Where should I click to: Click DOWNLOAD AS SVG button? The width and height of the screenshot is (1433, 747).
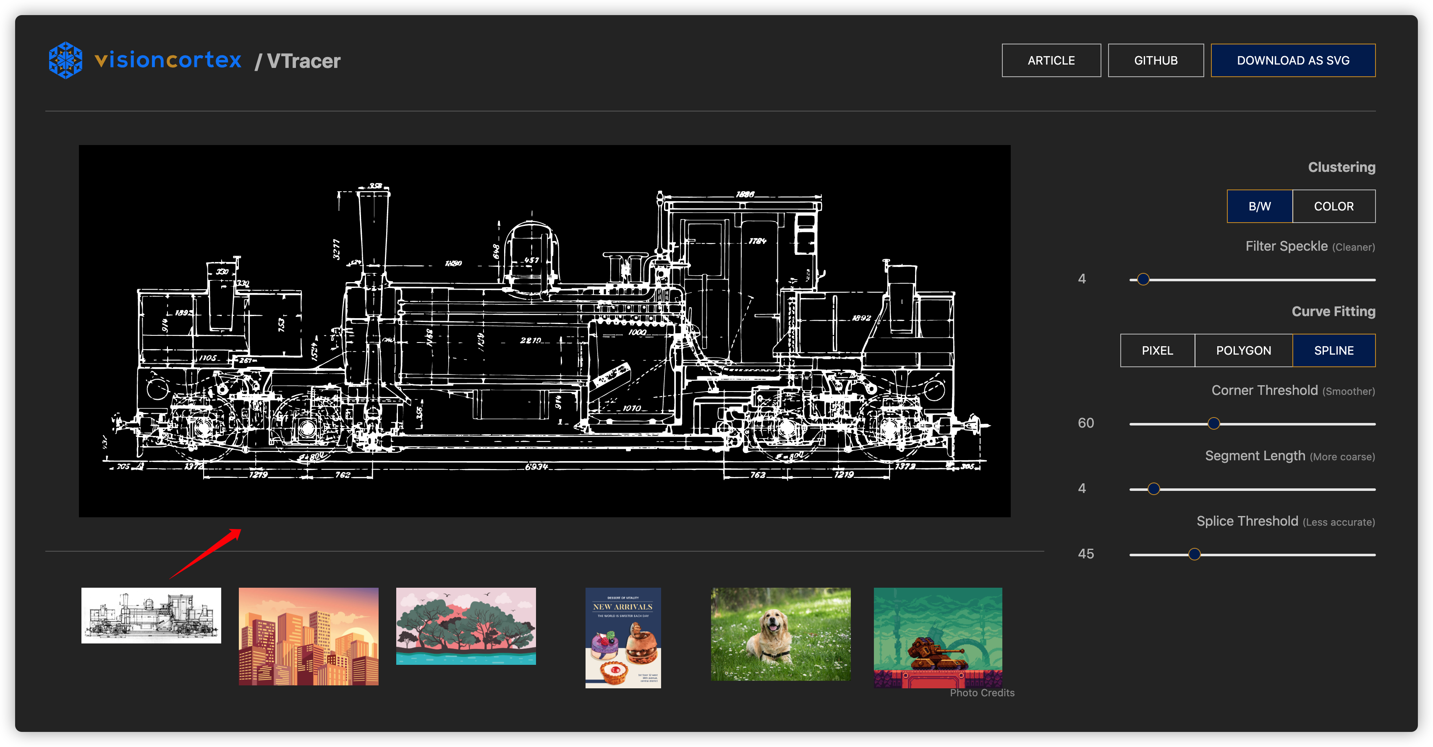click(x=1292, y=60)
